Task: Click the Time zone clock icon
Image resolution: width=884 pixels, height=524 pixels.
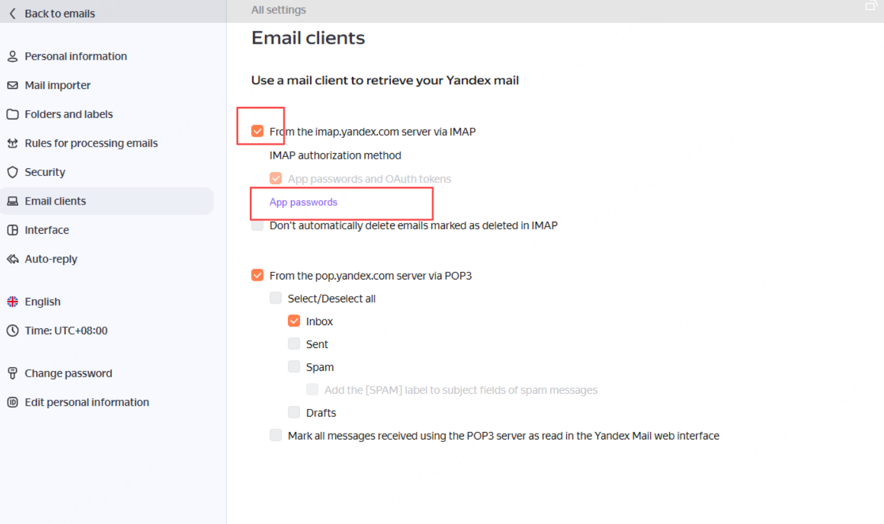Action: coord(12,331)
